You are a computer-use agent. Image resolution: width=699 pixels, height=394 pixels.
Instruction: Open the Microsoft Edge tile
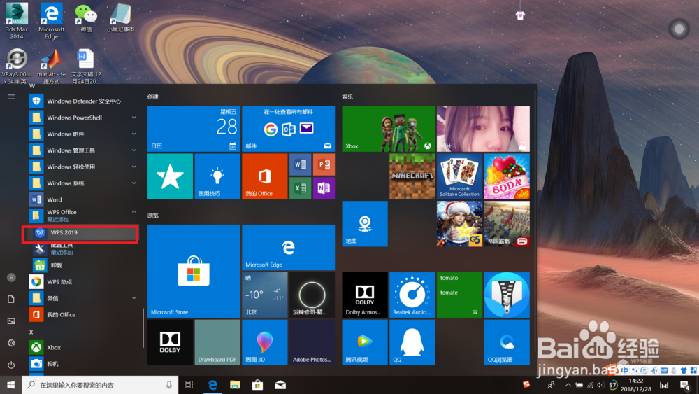click(289, 248)
